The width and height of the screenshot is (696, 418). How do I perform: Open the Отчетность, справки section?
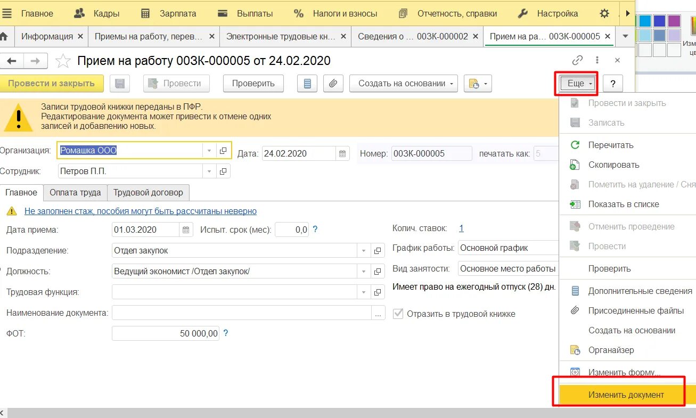tap(448, 13)
